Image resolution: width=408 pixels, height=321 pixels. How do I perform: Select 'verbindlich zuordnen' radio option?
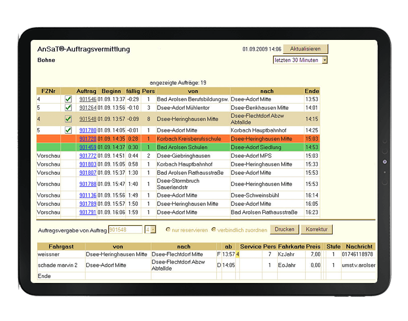(x=214, y=230)
